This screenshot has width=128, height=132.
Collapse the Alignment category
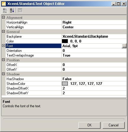[x=4, y=17]
